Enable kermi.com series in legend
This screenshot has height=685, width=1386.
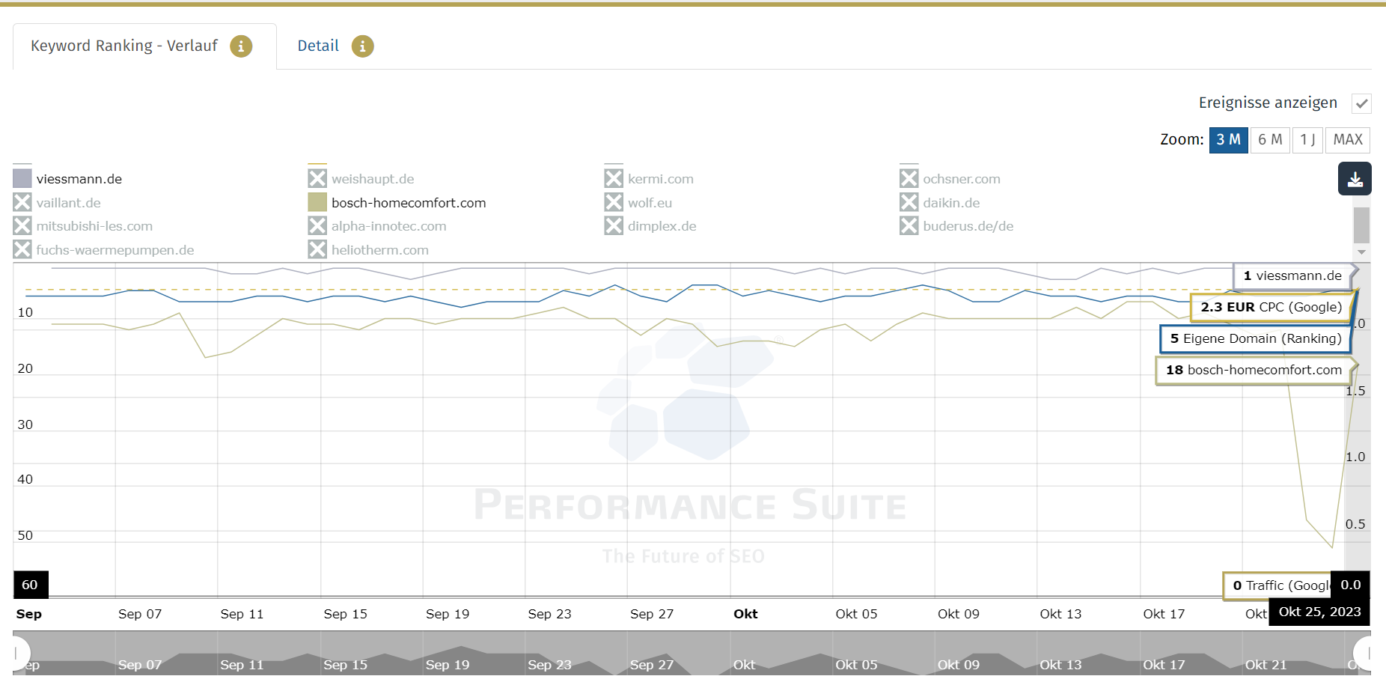[x=614, y=178]
